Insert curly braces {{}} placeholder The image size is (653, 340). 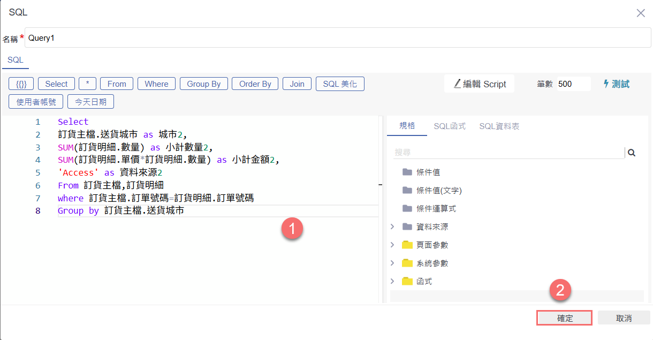[x=21, y=84]
